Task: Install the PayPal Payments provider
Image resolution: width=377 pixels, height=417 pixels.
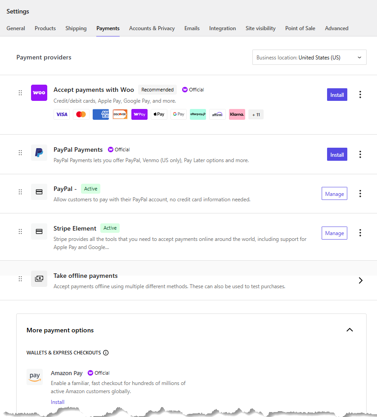Action: tap(337, 154)
